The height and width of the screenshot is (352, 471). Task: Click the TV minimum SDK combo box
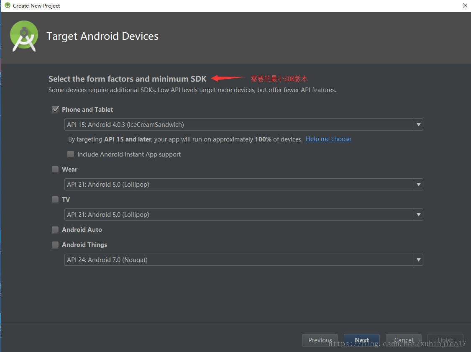[243, 215]
